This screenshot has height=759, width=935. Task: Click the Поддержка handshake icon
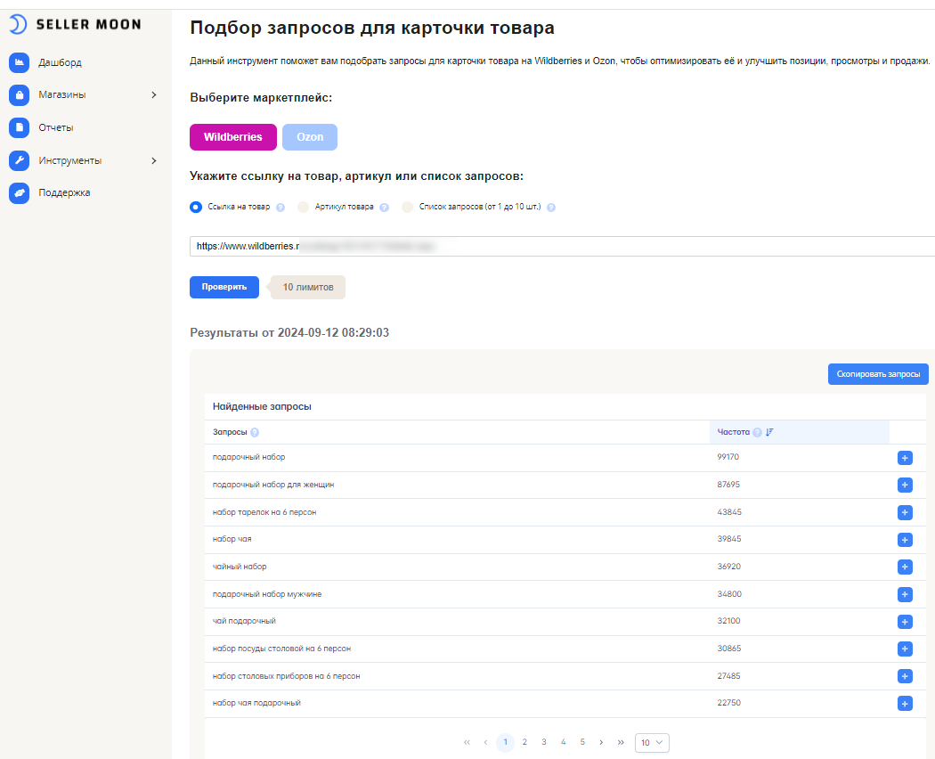tap(19, 192)
